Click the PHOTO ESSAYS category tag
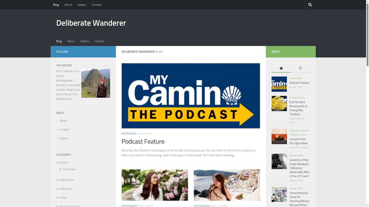The height and width of the screenshot is (207, 369). click(x=299, y=135)
